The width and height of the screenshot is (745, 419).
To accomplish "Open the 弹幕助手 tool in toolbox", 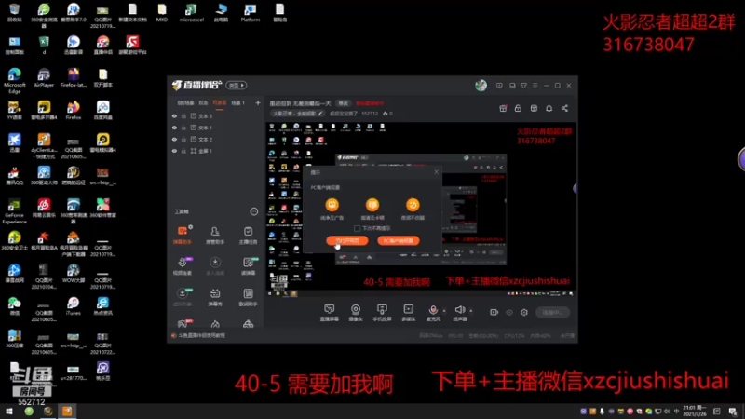I will coord(183,235).
